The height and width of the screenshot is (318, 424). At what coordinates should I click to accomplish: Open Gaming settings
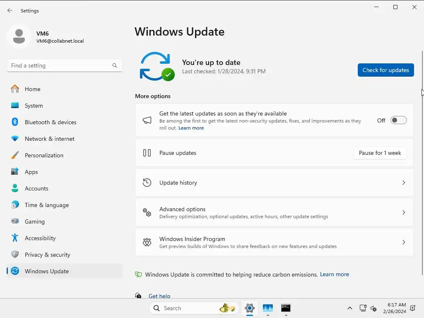point(64,221)
